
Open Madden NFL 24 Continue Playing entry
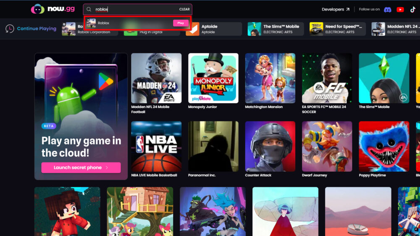click(x=396, y=29)
